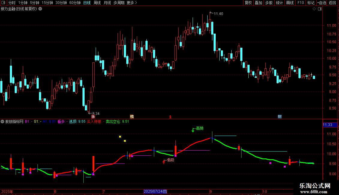The height and width of the screenshot is (195, 339).
Task: Click the 2025/07/24/四 date label
Action: click(x=155, y=191)
